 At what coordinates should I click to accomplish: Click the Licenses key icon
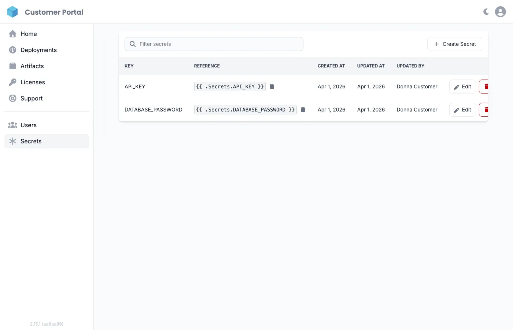point(12,82)
